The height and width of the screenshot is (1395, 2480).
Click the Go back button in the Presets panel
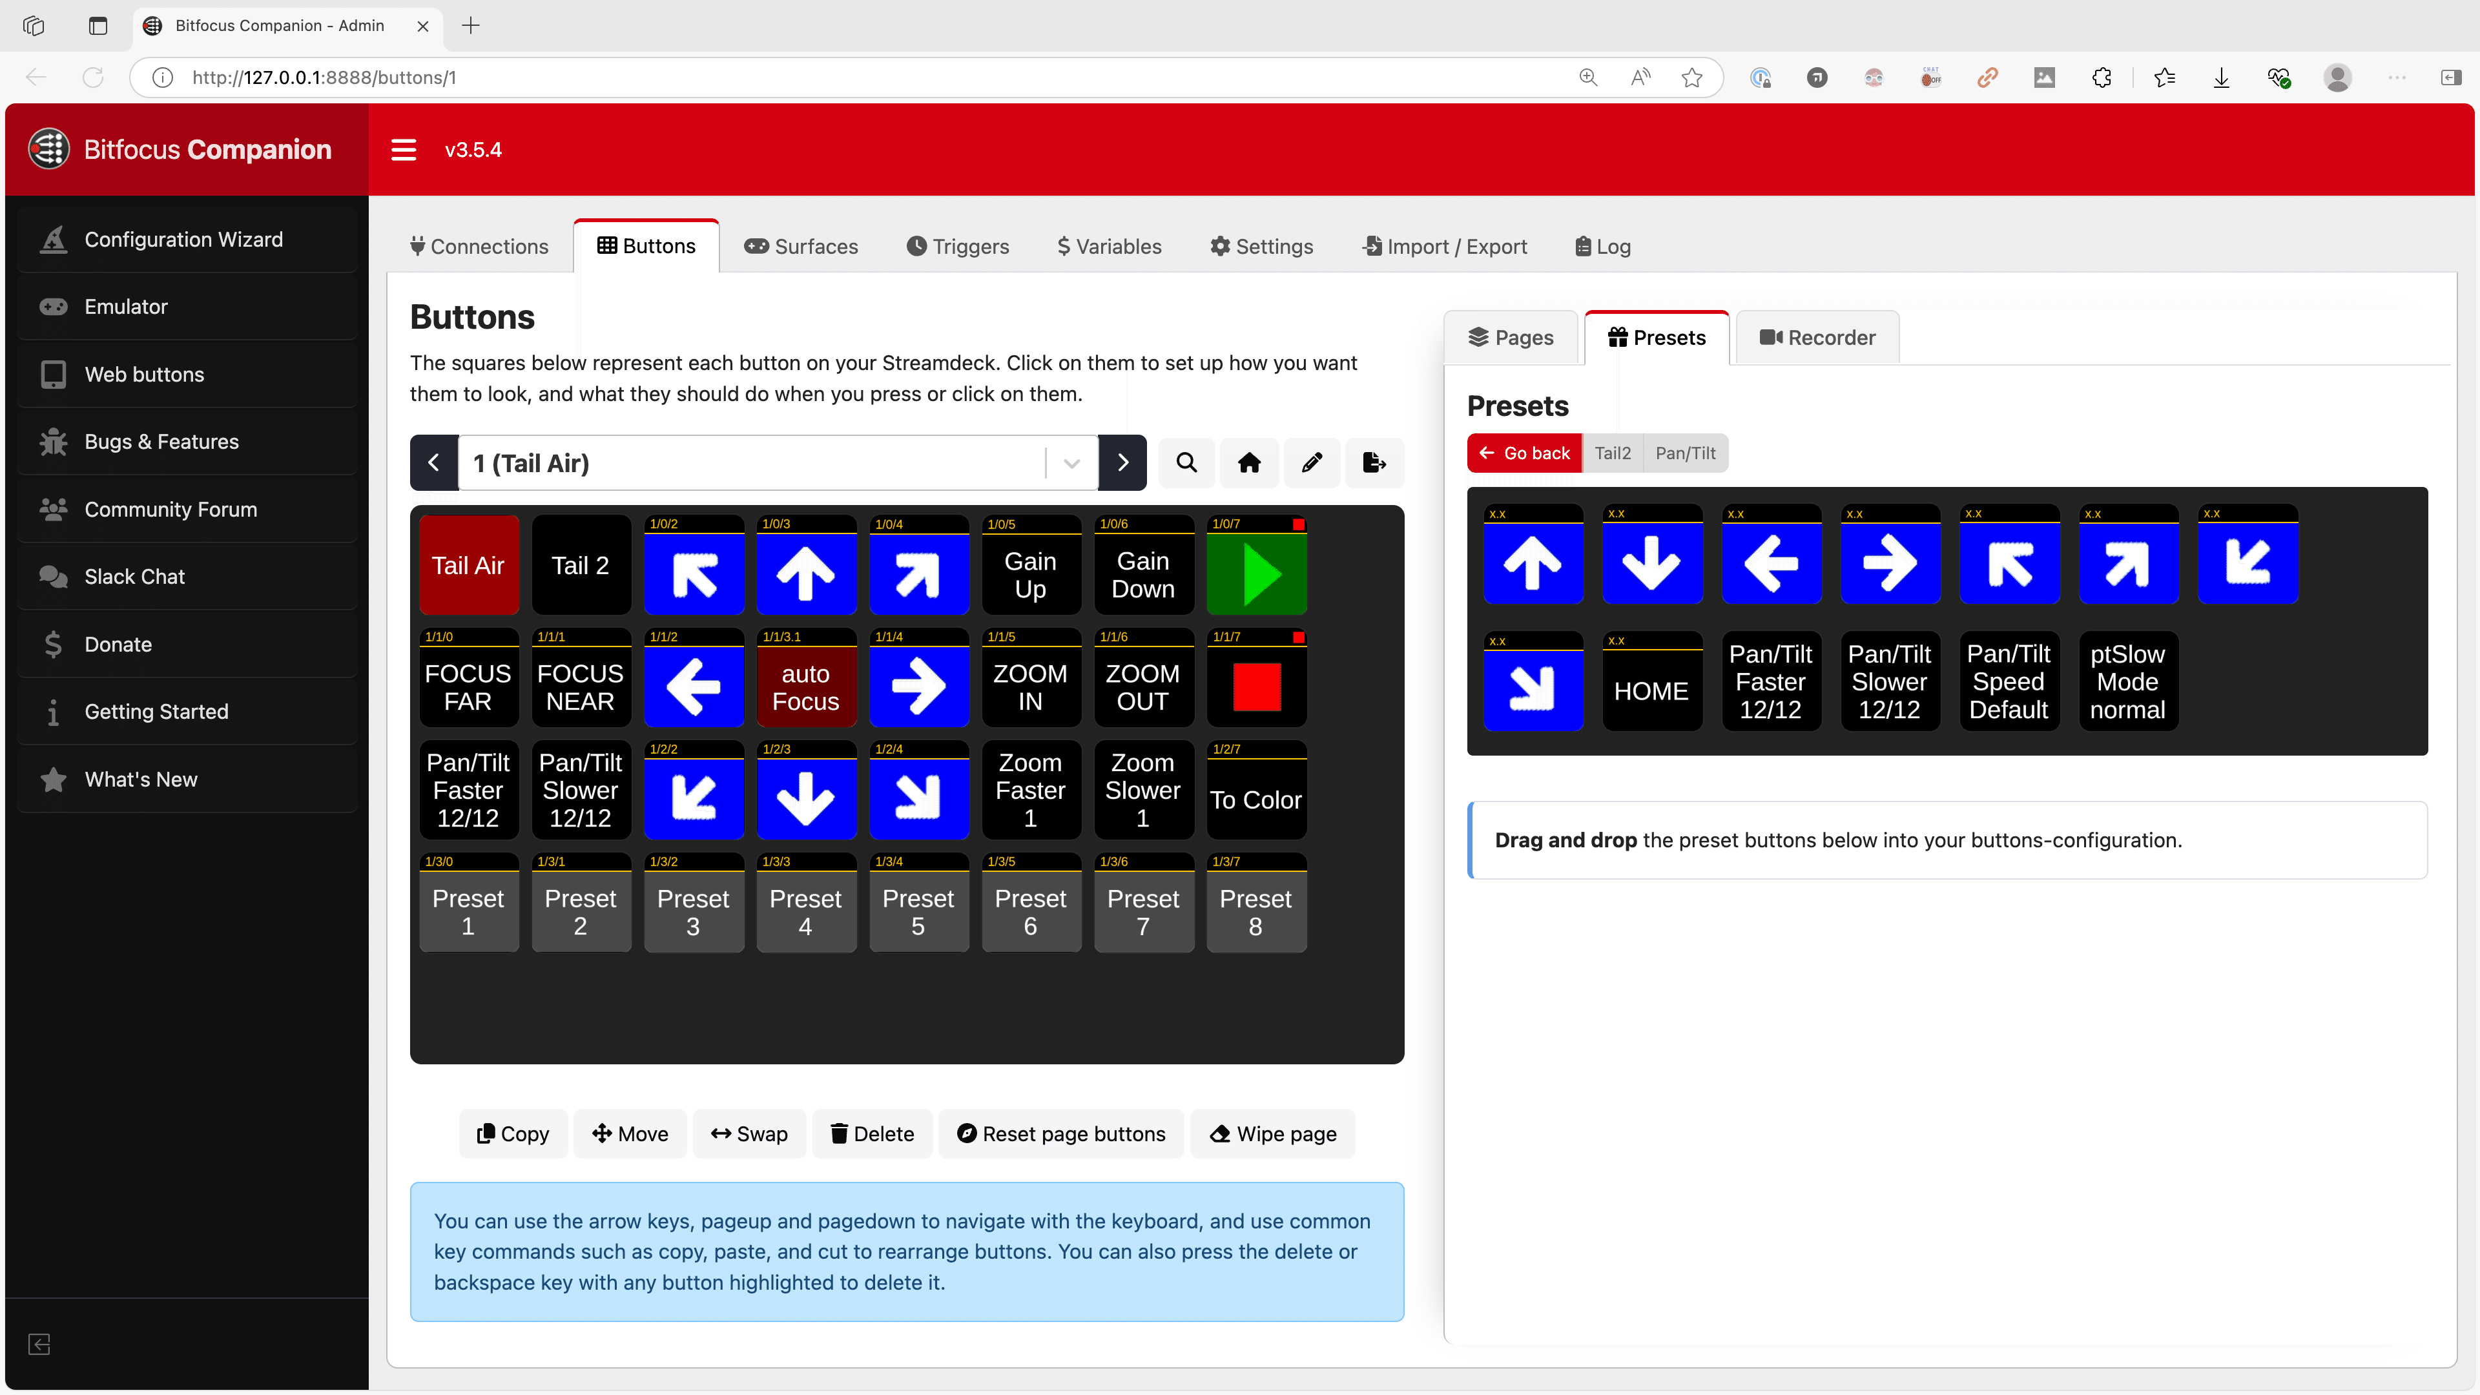pos(1524,453)
